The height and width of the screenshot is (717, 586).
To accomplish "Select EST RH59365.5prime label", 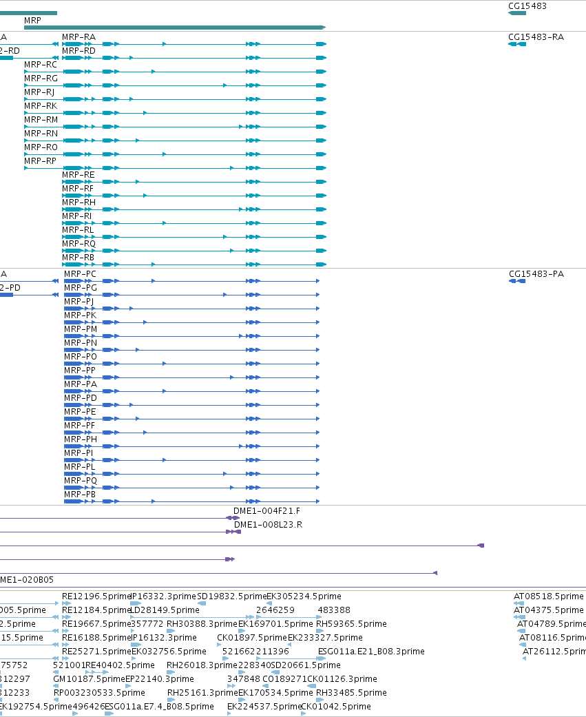I will tap(351, 624).
